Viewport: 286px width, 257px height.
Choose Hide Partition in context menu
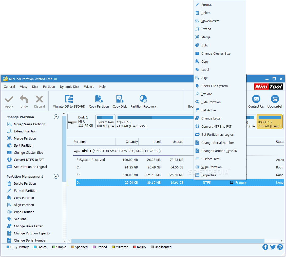pos(220,102)
